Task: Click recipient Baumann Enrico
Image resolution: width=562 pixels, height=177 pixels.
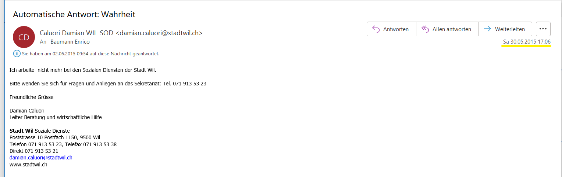Action: pyautogui.click(x=70, y=42)
